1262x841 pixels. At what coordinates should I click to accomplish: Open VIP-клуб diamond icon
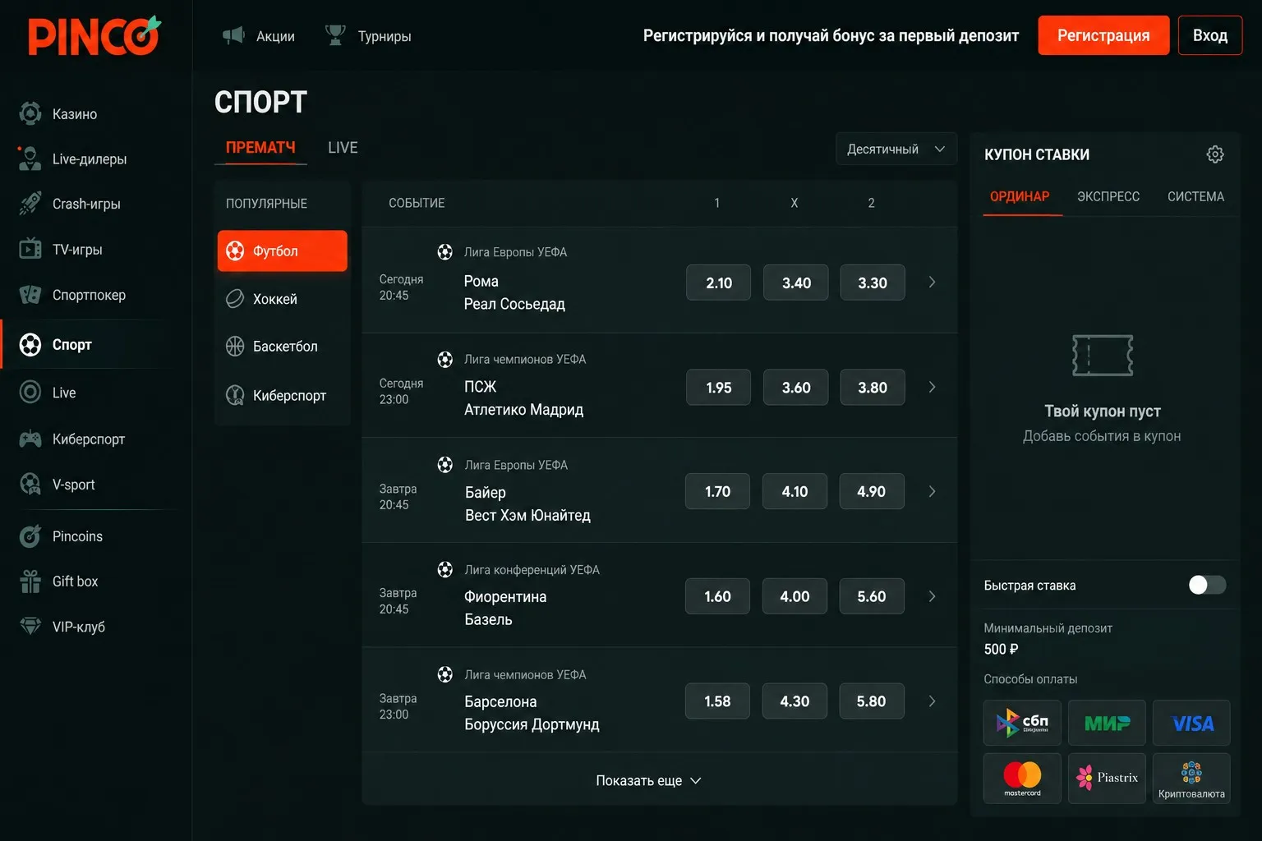point(30,627)
